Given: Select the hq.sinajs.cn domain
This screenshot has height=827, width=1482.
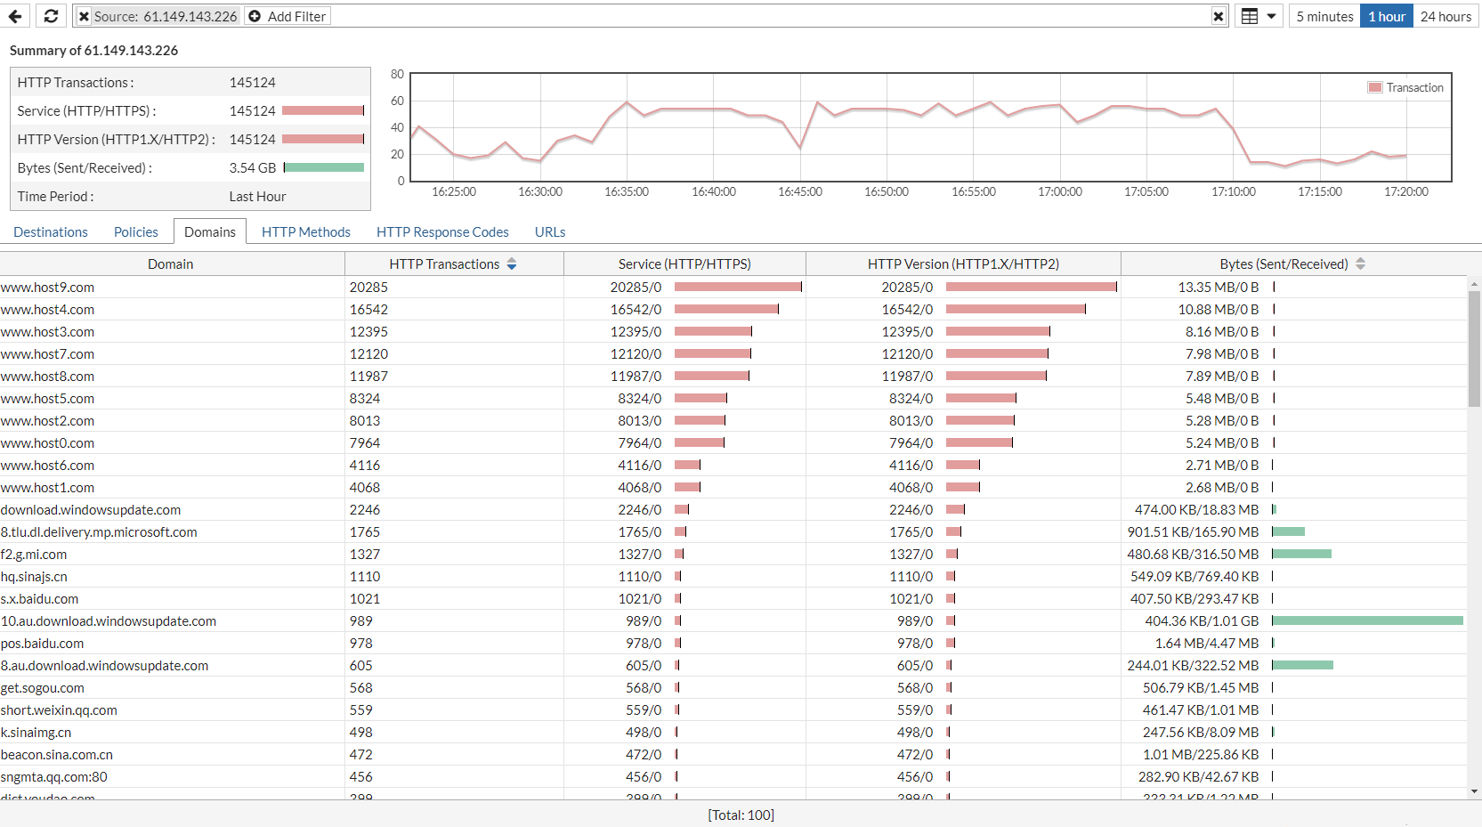Looking at the screenshot, I should click(34, 577).
